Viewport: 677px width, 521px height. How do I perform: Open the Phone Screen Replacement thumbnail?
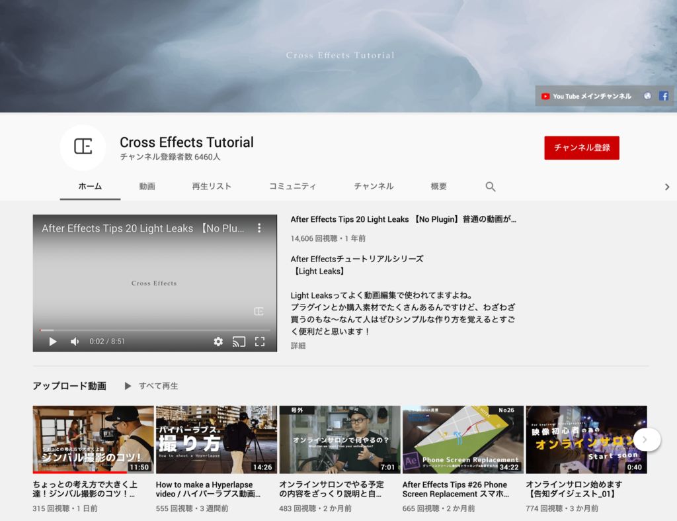coord(463,440)
